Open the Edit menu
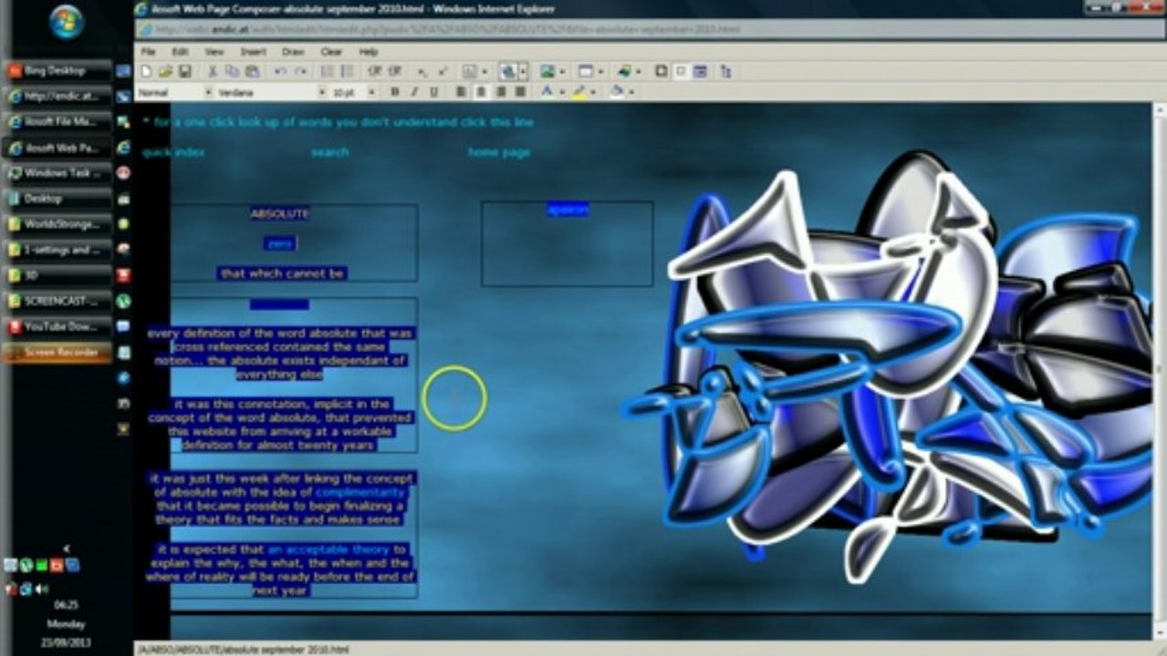The image size is (1167, 656). pos(181,52)
